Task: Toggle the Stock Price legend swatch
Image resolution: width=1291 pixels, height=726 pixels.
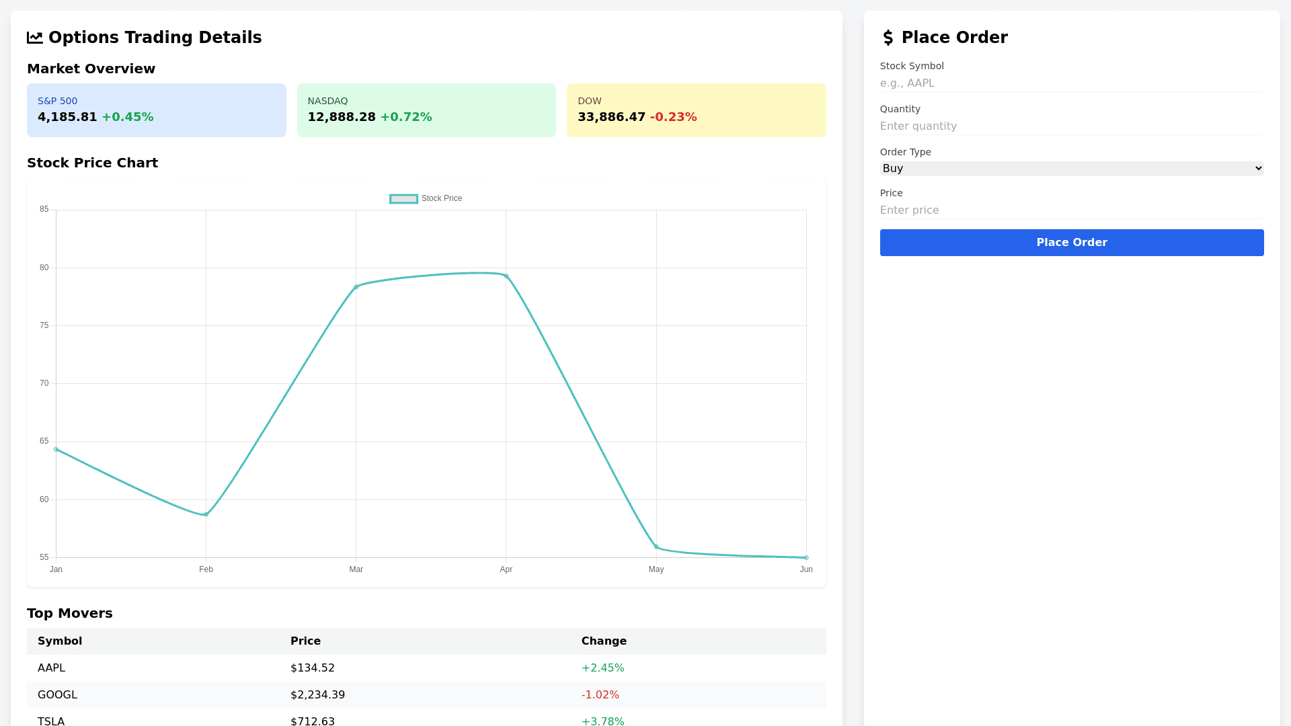Action: pos(403,199)
